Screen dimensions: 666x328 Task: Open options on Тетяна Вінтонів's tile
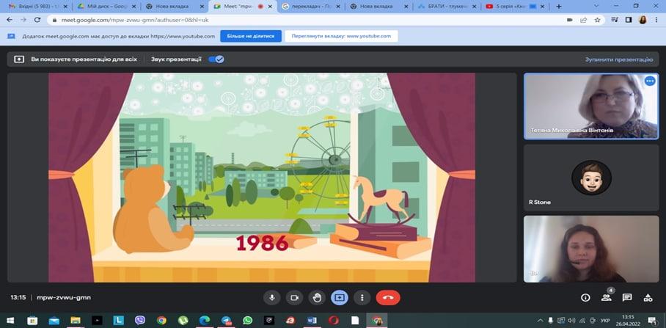(649, 81)
